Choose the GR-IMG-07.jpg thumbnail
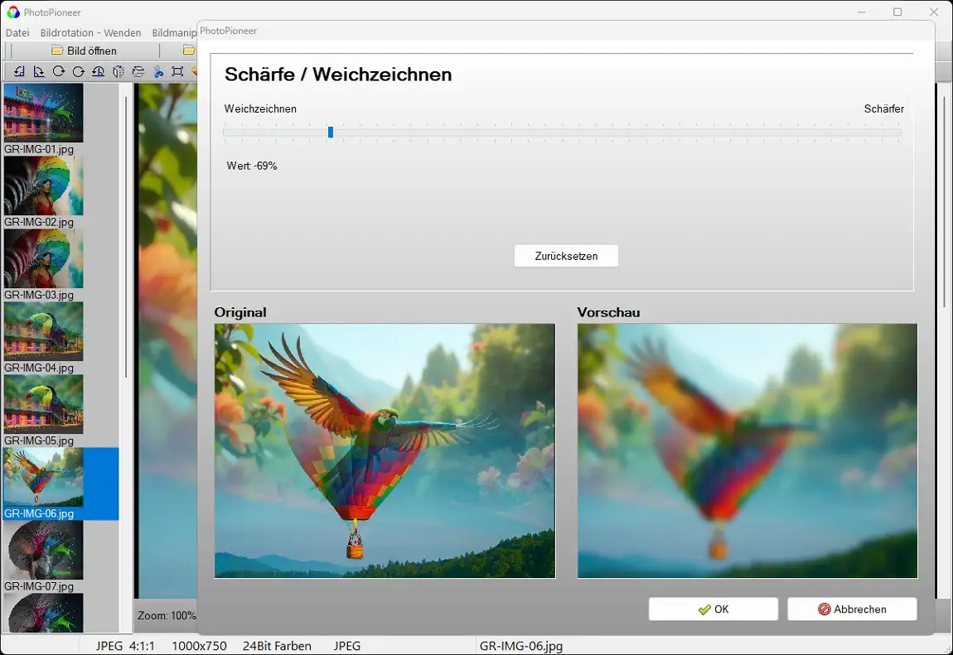 43,550
